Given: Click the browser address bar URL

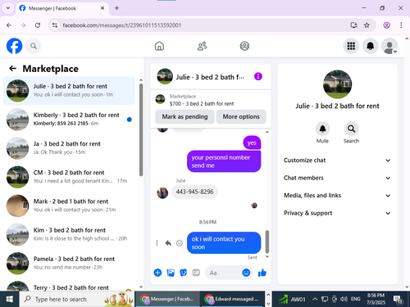Looking at the screenshot, I should 121,25.
